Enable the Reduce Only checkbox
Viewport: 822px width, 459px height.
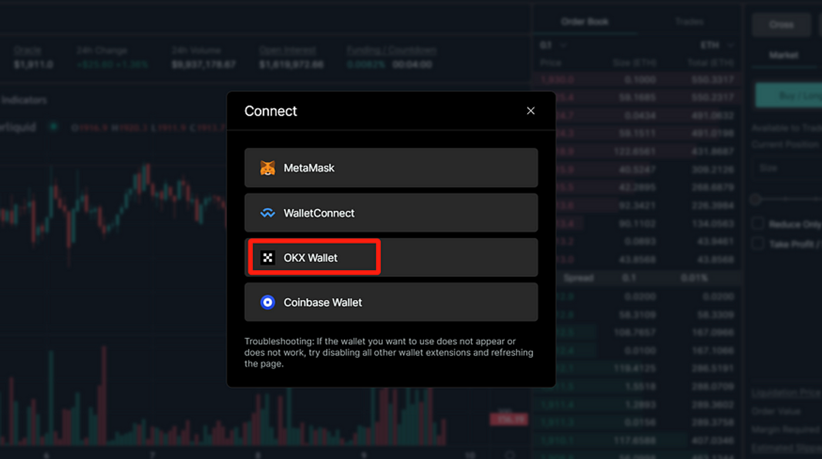point(756,223)
